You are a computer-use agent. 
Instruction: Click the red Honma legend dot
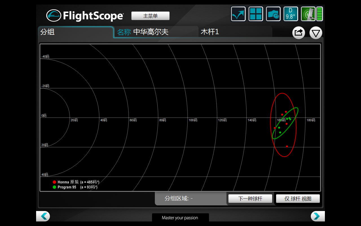54,182
